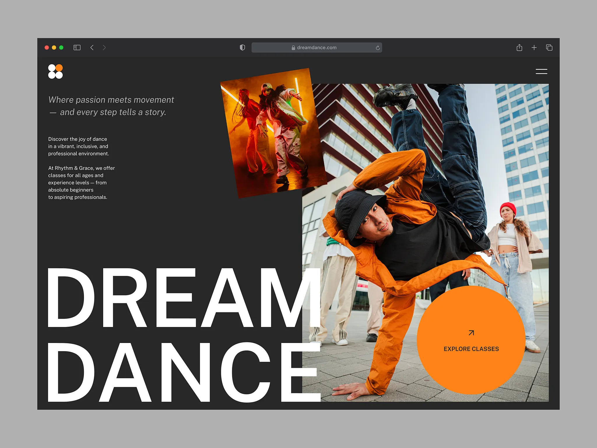Viewport: 597px width, 448px height.
Task: Click the green fullscreen window button
Action: pos(61,48)
